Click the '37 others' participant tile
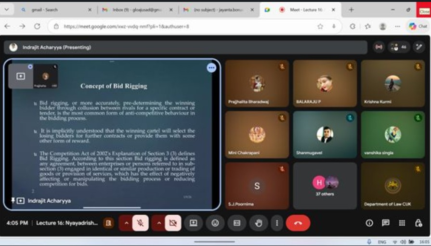431x246 pixels. click(x=325, y=186)
